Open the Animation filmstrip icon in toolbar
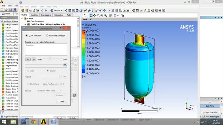Image resolution: width=223 pixels, height=125 pixels. pos(137,10)
